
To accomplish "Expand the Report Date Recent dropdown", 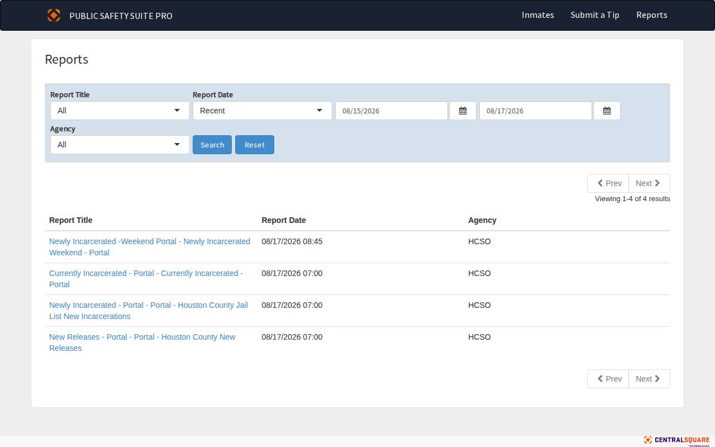I will coord(263,111).
